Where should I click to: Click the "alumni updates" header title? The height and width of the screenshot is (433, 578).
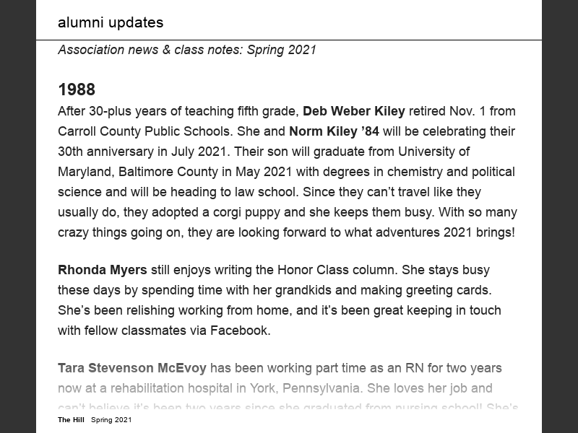pos(111,22)
